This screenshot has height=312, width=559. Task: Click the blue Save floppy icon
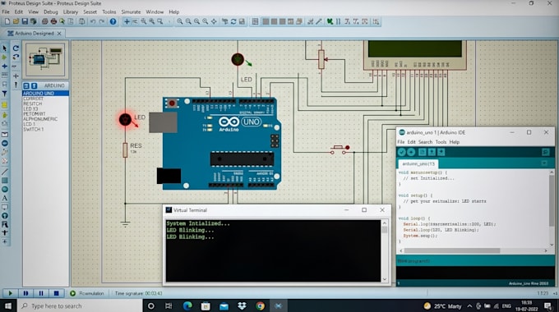tap(25, 21)
